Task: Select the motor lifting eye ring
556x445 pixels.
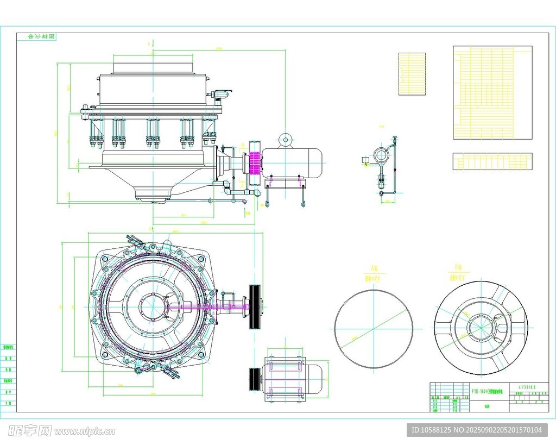Action: (x=285, y=140)
